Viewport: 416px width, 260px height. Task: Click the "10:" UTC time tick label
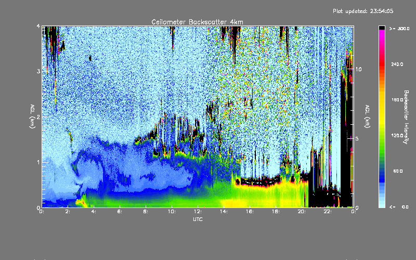coord(172,212)
